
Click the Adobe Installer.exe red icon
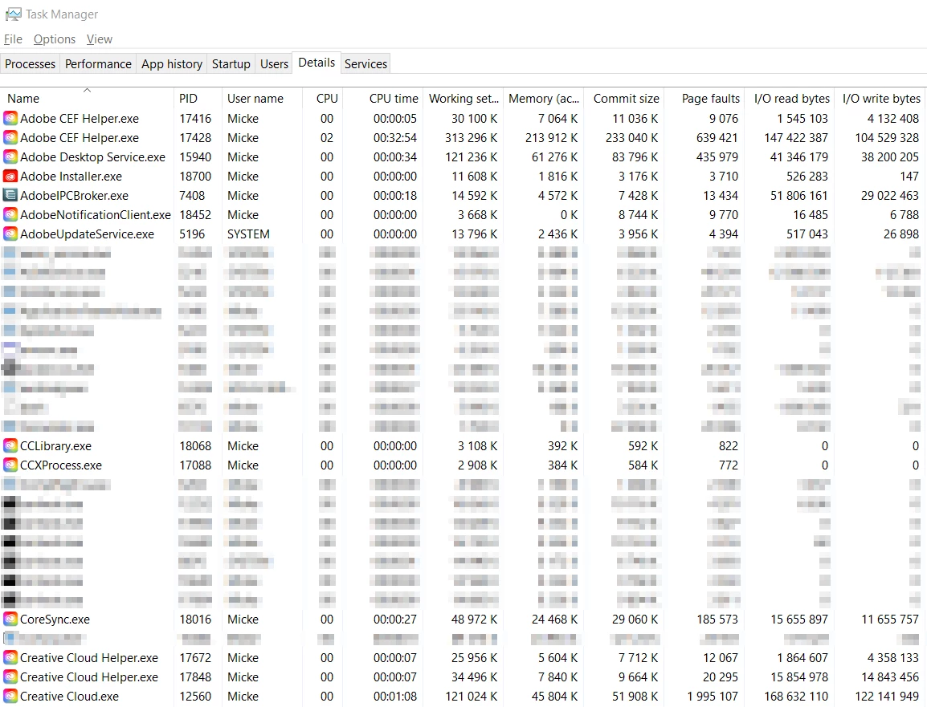pyautogui.click(x=10, y=176)
